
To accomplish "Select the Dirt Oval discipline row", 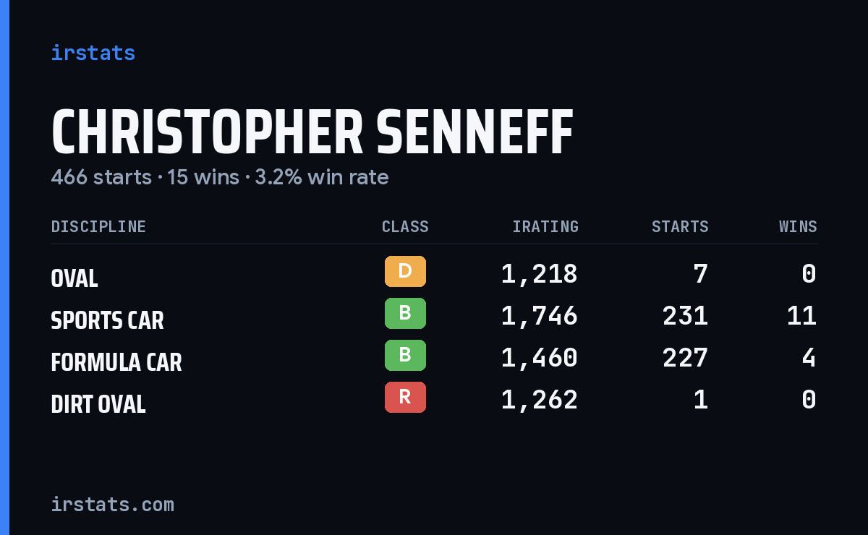I will pyautogui.click(x=434, y=400).
